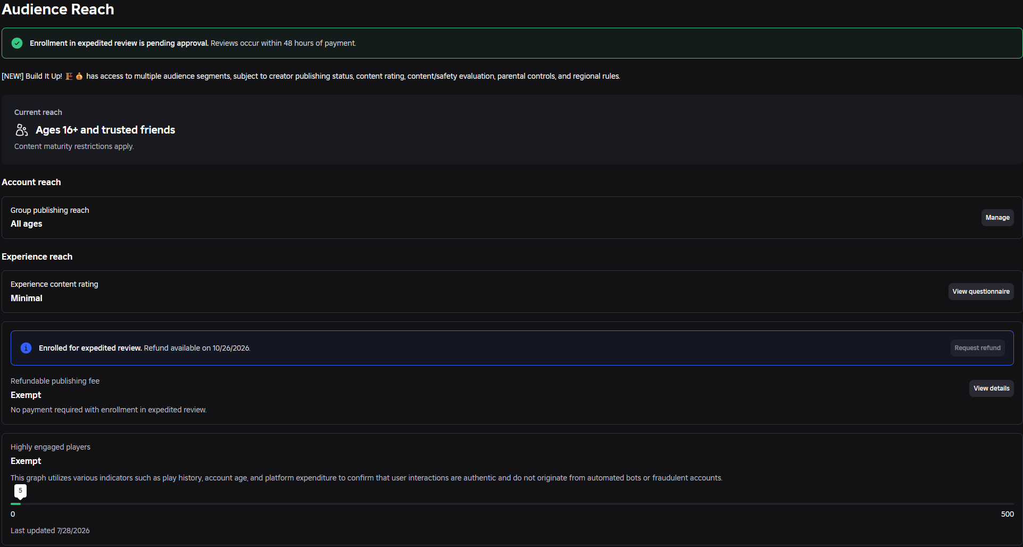Click the people icon beside Ages 16+
1023x547 pixels.
(22, 130)
